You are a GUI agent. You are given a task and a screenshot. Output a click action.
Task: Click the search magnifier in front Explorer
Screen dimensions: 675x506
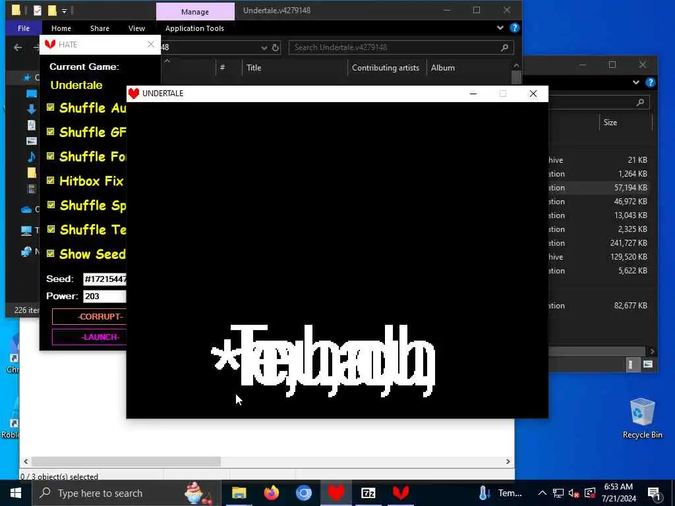click(x=504, y=47)
